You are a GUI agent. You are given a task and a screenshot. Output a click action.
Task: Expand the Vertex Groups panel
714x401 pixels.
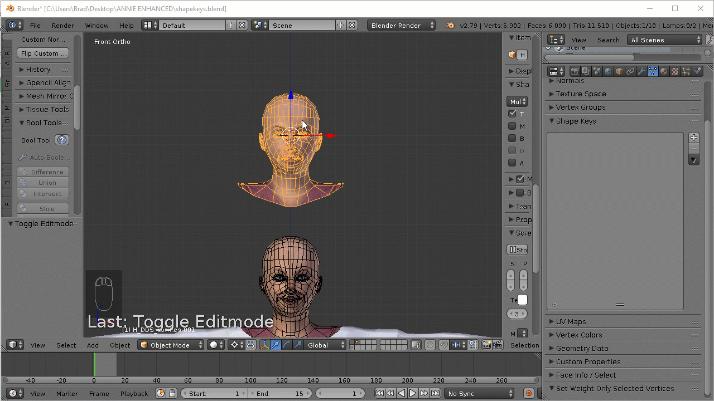click(580, 107)
